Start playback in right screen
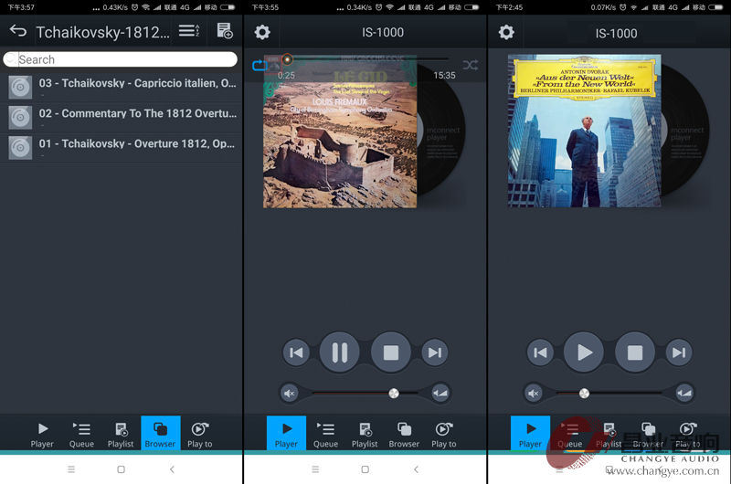 (x=584, y=352)
